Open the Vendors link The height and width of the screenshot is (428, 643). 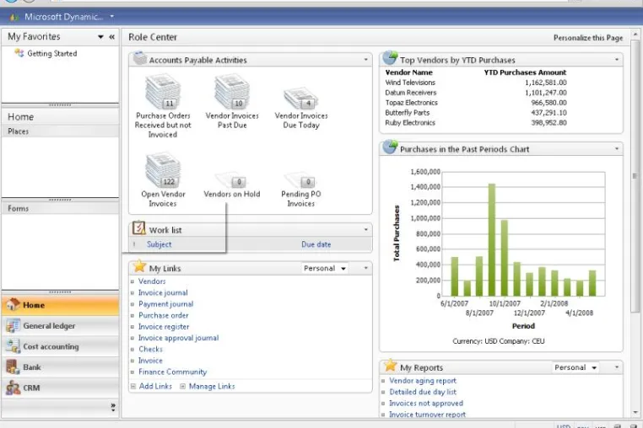152,281
